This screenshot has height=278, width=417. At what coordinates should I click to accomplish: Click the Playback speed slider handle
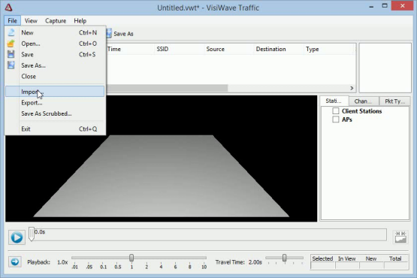click(131, 258)
